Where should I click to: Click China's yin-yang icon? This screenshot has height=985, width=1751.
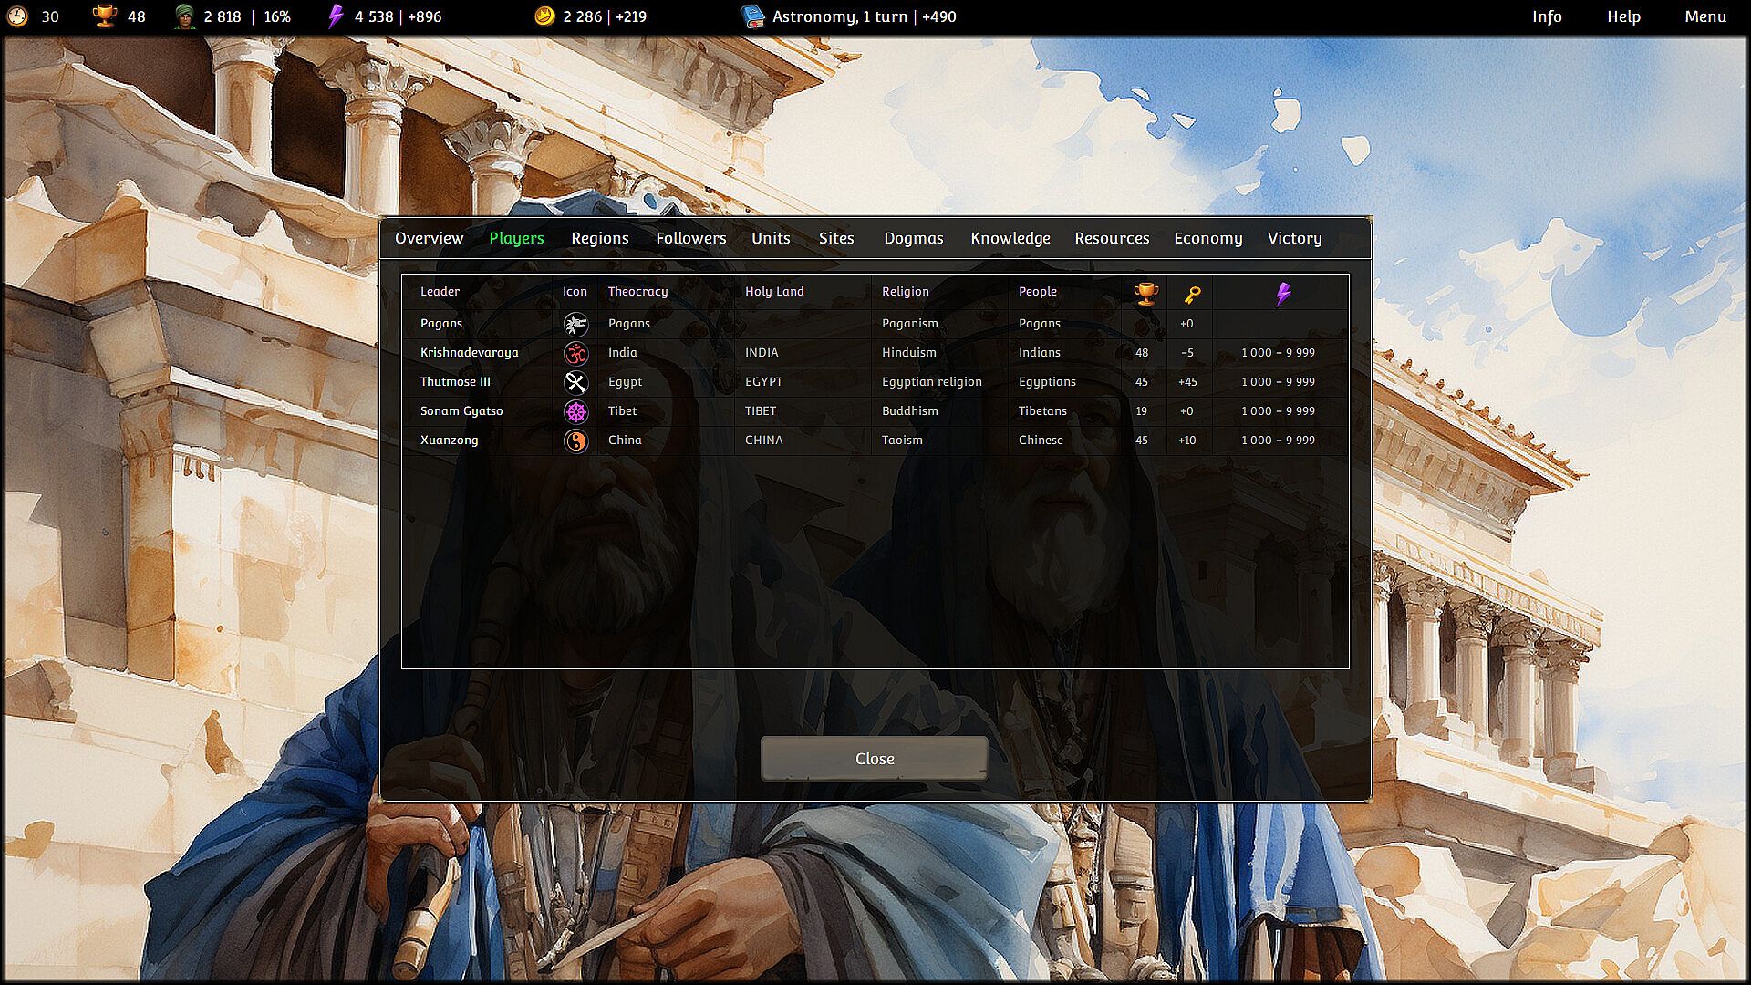[575, 441]
